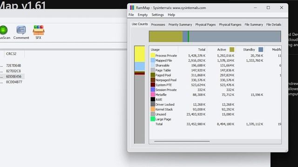Select CRC32 entry 72E7DE4B in background window
Screen dimensions: 298x167
click(x=14, y=65)
